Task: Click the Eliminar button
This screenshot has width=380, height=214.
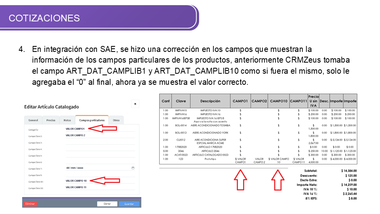Action: tap(30, 204)
